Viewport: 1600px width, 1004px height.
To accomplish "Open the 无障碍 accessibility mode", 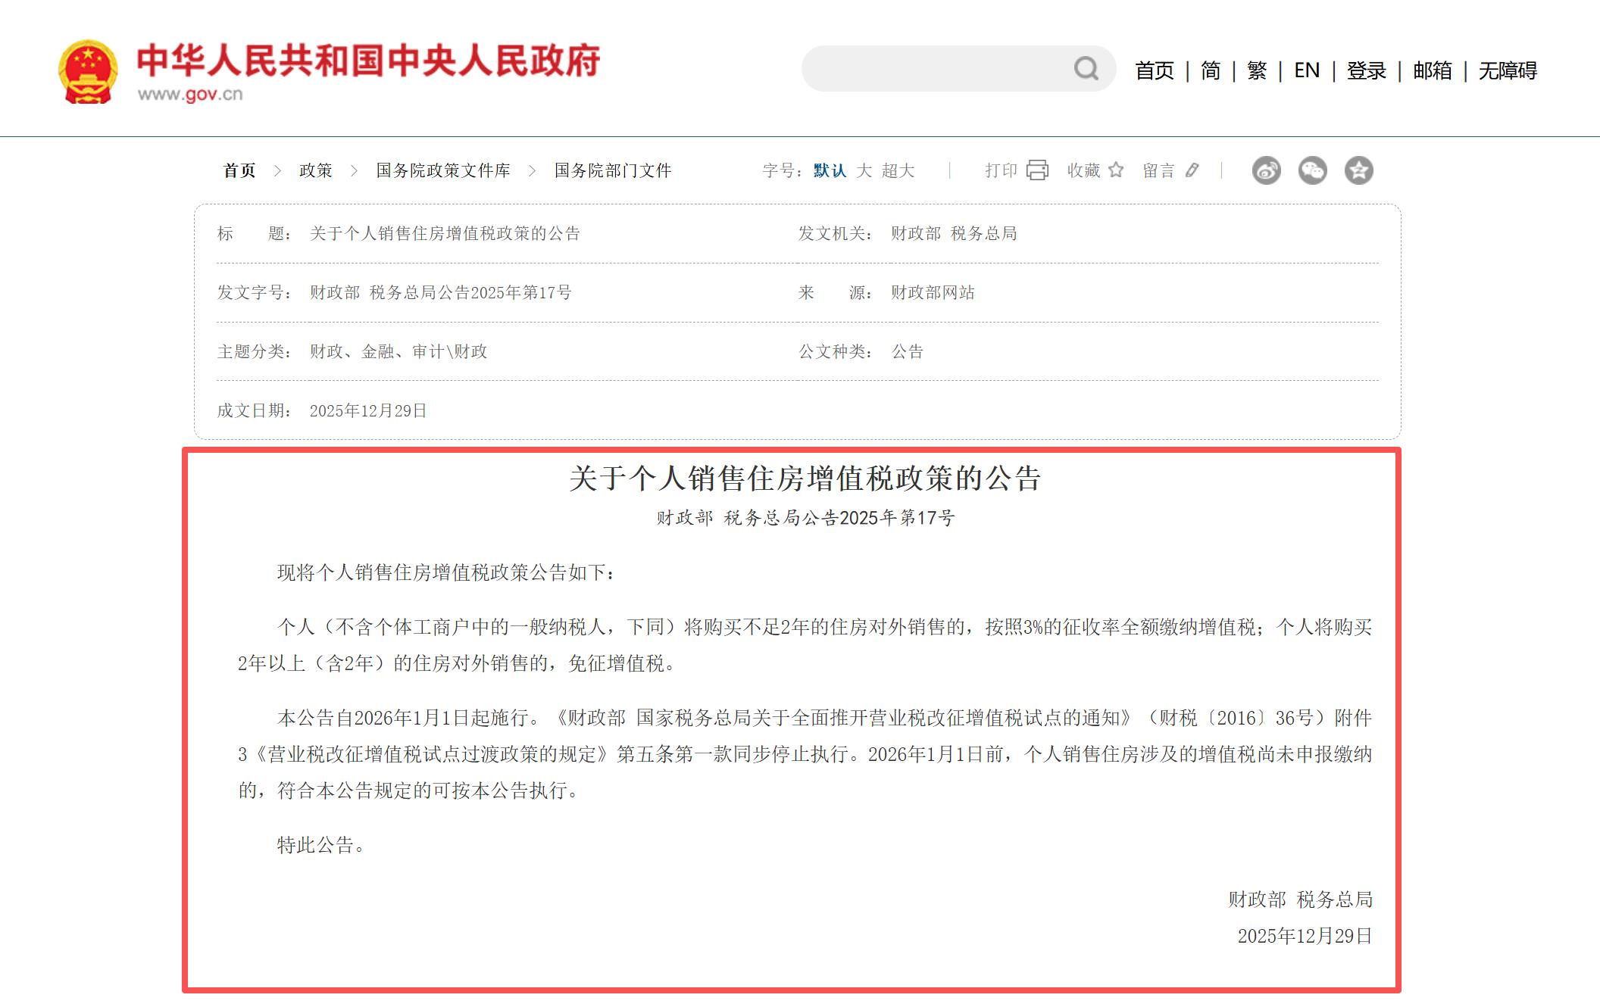I will click(x=1507, y=70).
